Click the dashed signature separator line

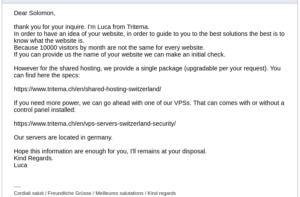[17, 187]
